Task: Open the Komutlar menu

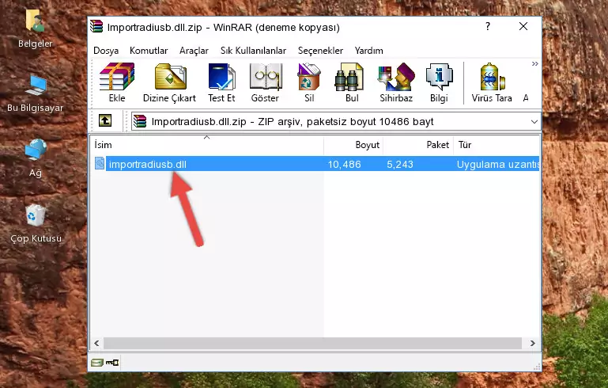Action: [x=149, y=51]
